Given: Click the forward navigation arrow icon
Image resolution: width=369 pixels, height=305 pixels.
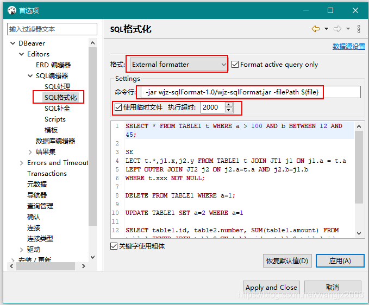Looking at the screenshot, I should (337, 29).
